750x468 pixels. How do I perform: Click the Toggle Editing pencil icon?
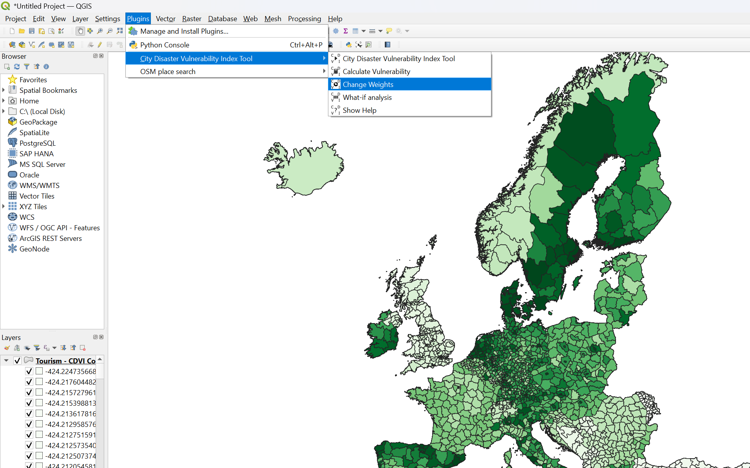tap(100, 45)
